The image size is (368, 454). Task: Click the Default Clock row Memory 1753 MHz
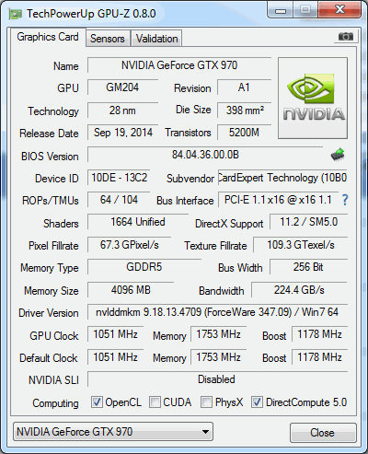tap(219, 357)
